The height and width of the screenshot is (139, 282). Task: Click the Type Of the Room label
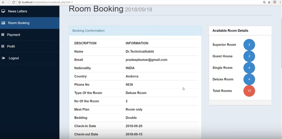88,93
